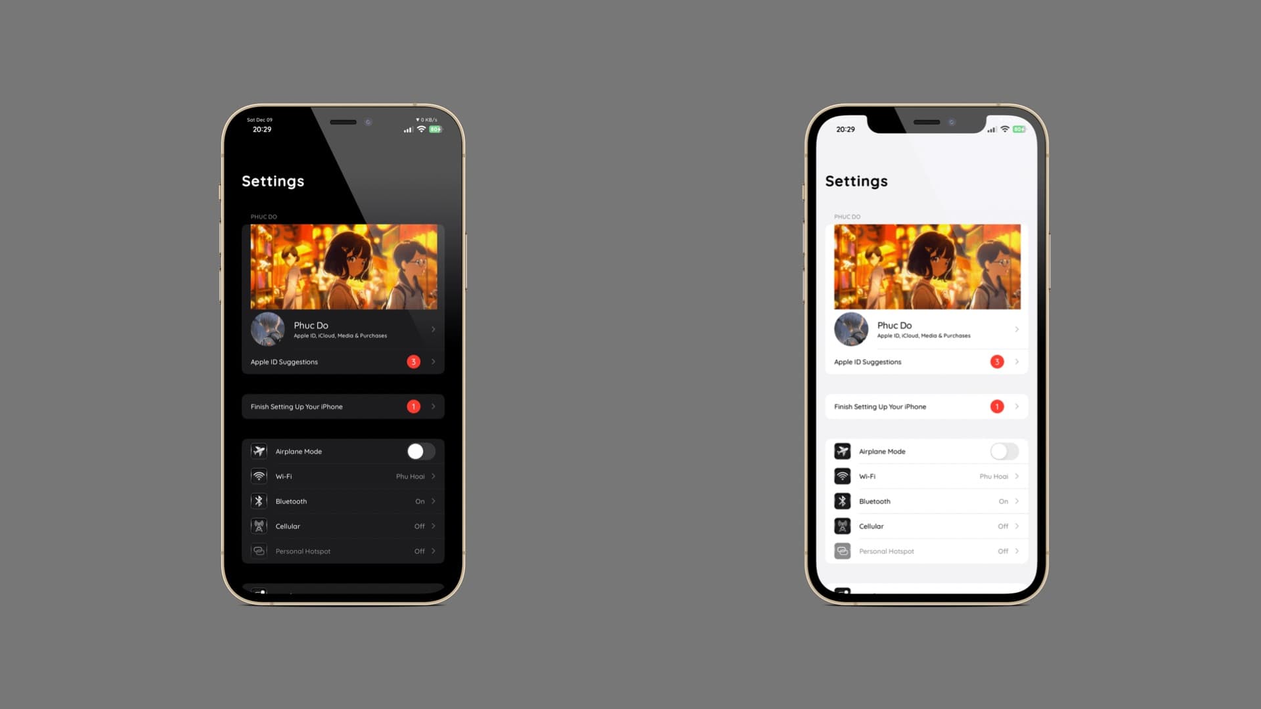Tap anime banner image at top
1261x709 pixels.
pyautogui.click(x=343, y=267)
